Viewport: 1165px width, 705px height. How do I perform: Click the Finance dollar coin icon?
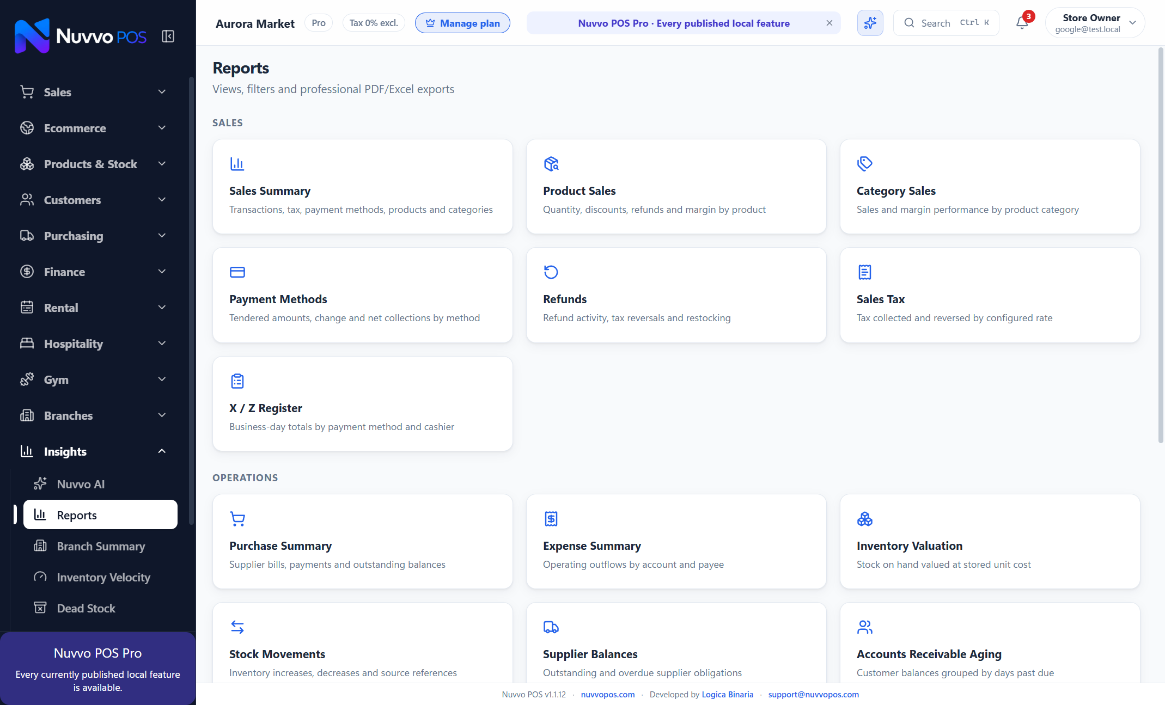click(x=27, y=272)
